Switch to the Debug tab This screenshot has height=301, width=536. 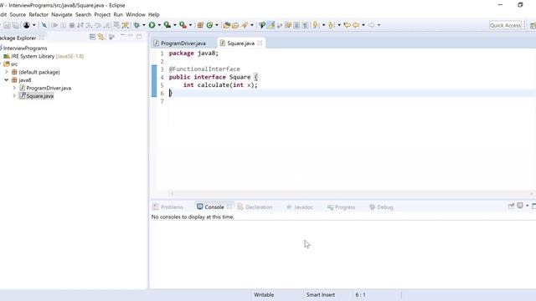[x=381, y=207]
